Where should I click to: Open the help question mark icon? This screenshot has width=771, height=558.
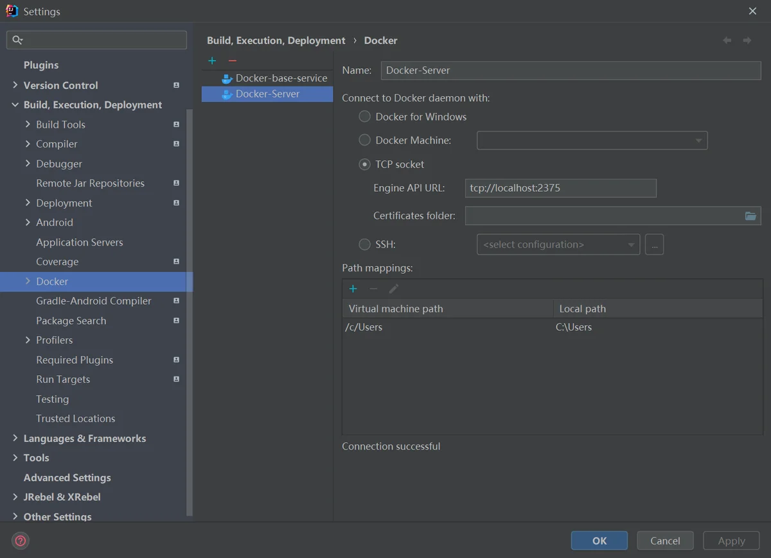pos(21,541)
